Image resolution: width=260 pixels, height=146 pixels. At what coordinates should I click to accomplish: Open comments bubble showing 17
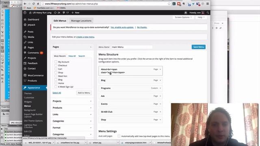coord(66,13)
